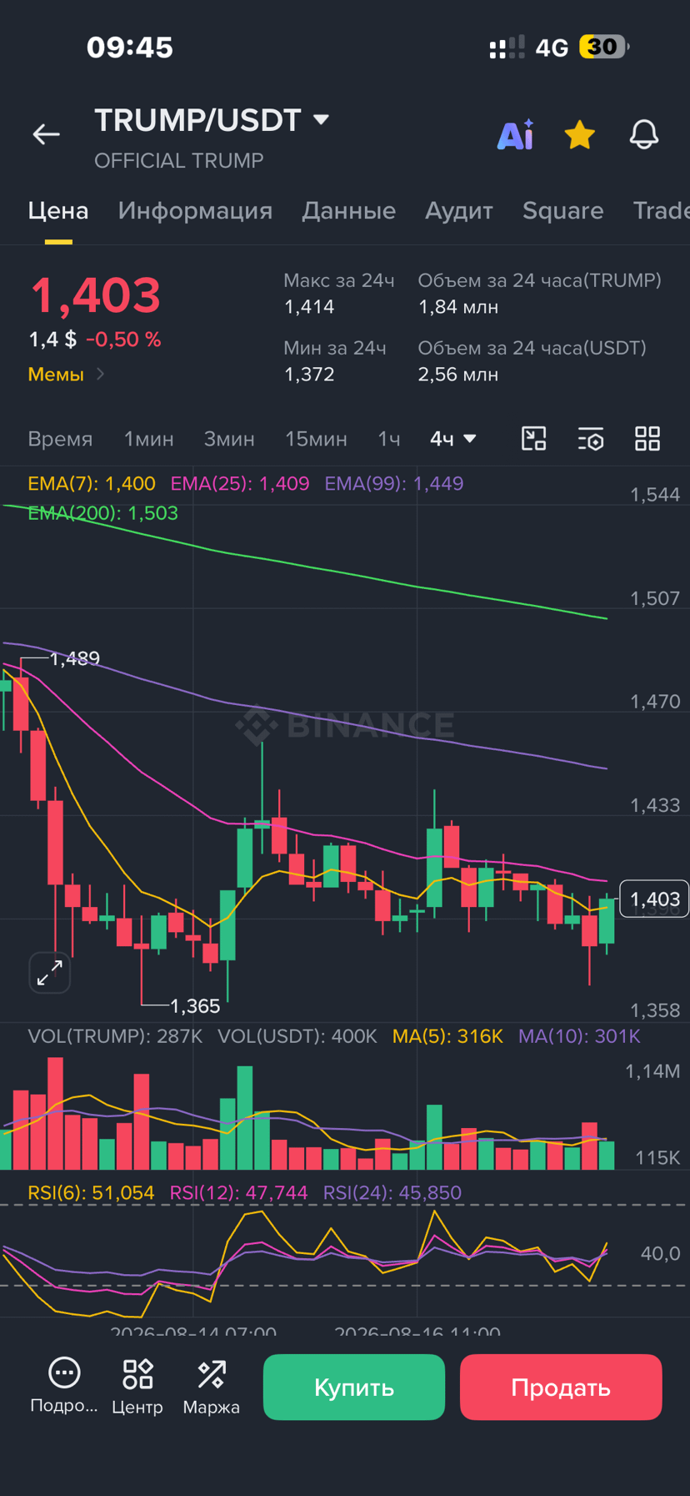This screenshot has height=1496, width=690.
Task: Select the 15мин timeframe
Action: (x=316, y=439)
